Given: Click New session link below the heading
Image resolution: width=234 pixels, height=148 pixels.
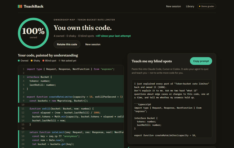Looking at the screenshot, I should click(x=93, y=44).
